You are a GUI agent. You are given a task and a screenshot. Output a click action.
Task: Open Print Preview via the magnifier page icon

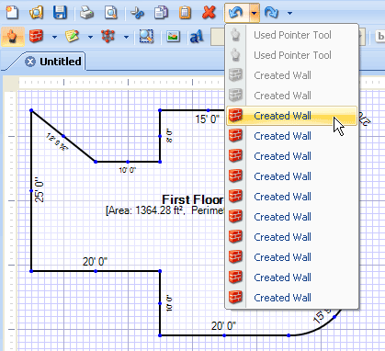110,13
